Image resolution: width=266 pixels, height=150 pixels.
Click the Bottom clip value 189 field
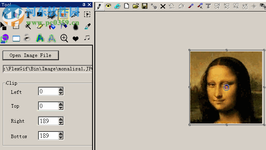tap(49, 136)
